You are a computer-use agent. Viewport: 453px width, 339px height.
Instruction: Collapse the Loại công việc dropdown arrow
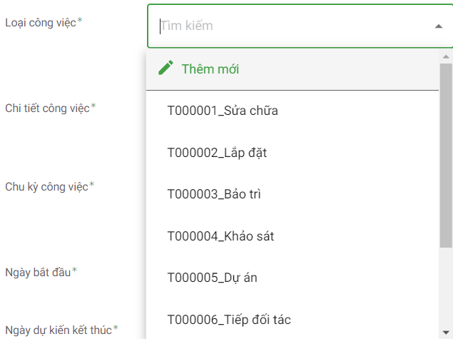tap(438, 26)
